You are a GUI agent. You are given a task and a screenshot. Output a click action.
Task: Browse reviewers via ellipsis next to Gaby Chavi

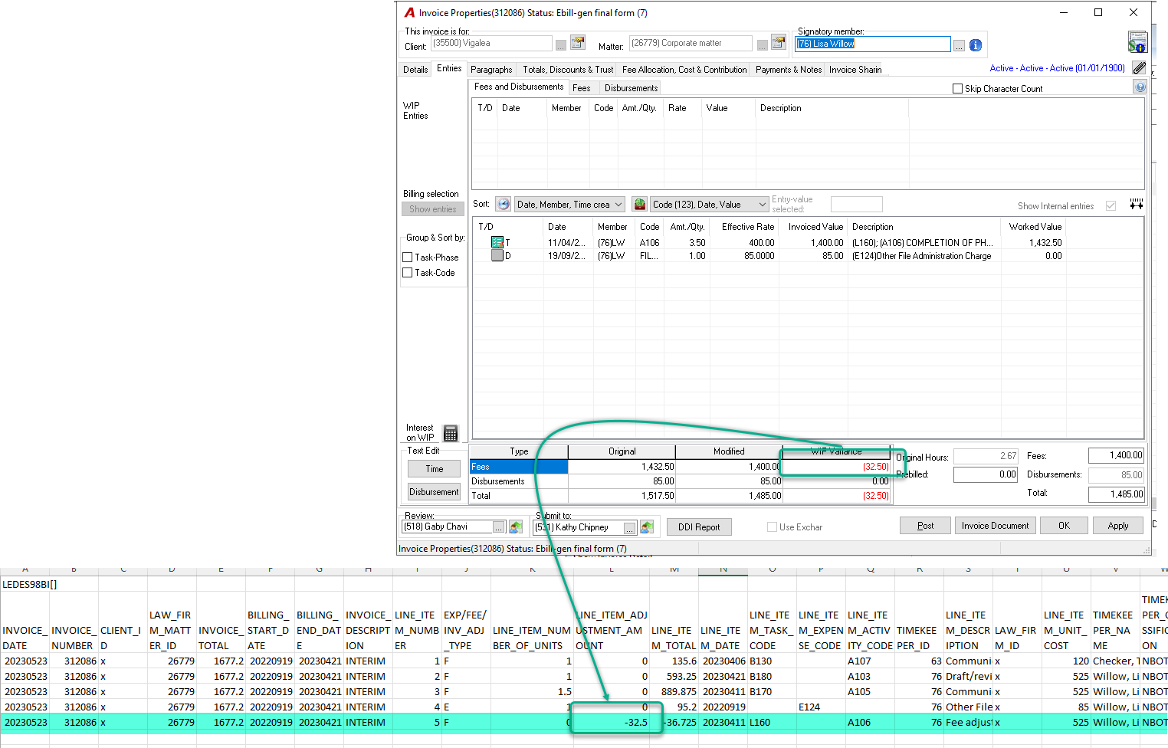(499, 527)
